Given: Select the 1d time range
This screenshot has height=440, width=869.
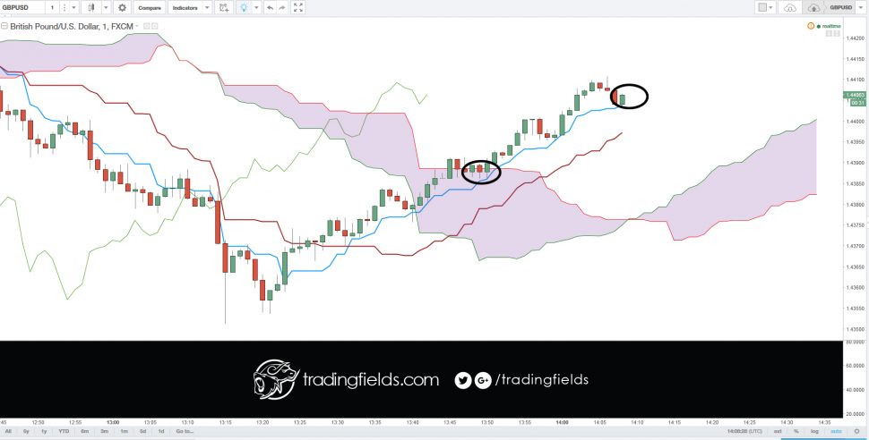Looking at the screenshot, I should click(x=160, y=431).
